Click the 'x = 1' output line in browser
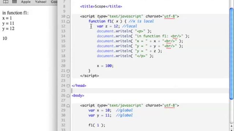 tap(7, 18)
